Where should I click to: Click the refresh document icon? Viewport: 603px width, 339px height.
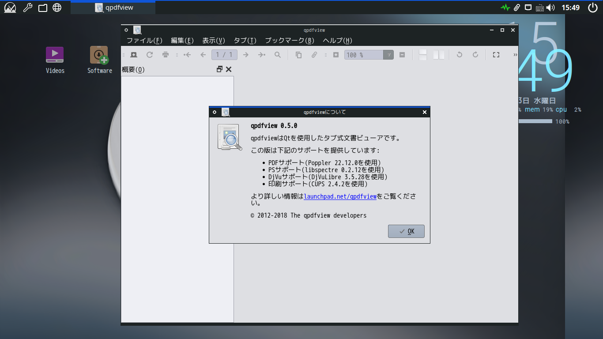click(x=150, y=55)
